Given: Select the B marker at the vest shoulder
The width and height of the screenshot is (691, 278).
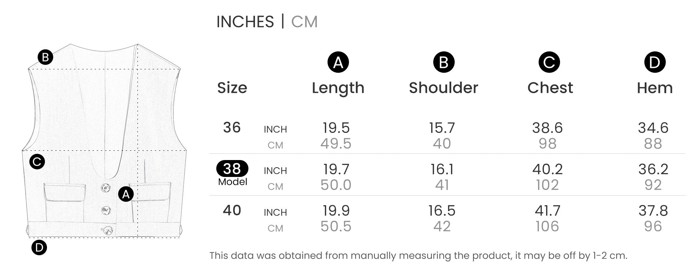Looking at the screenshot, I should coord(45,57).
